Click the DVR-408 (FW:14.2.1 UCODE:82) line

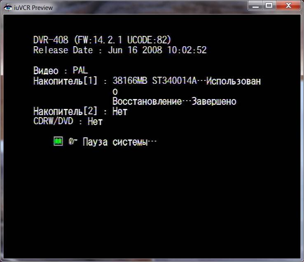point(102,40)
